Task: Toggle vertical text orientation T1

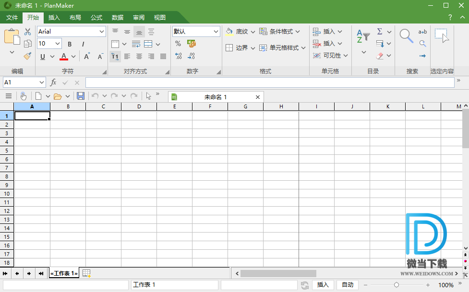Action: pyautogui.click(x=115, y=56)
